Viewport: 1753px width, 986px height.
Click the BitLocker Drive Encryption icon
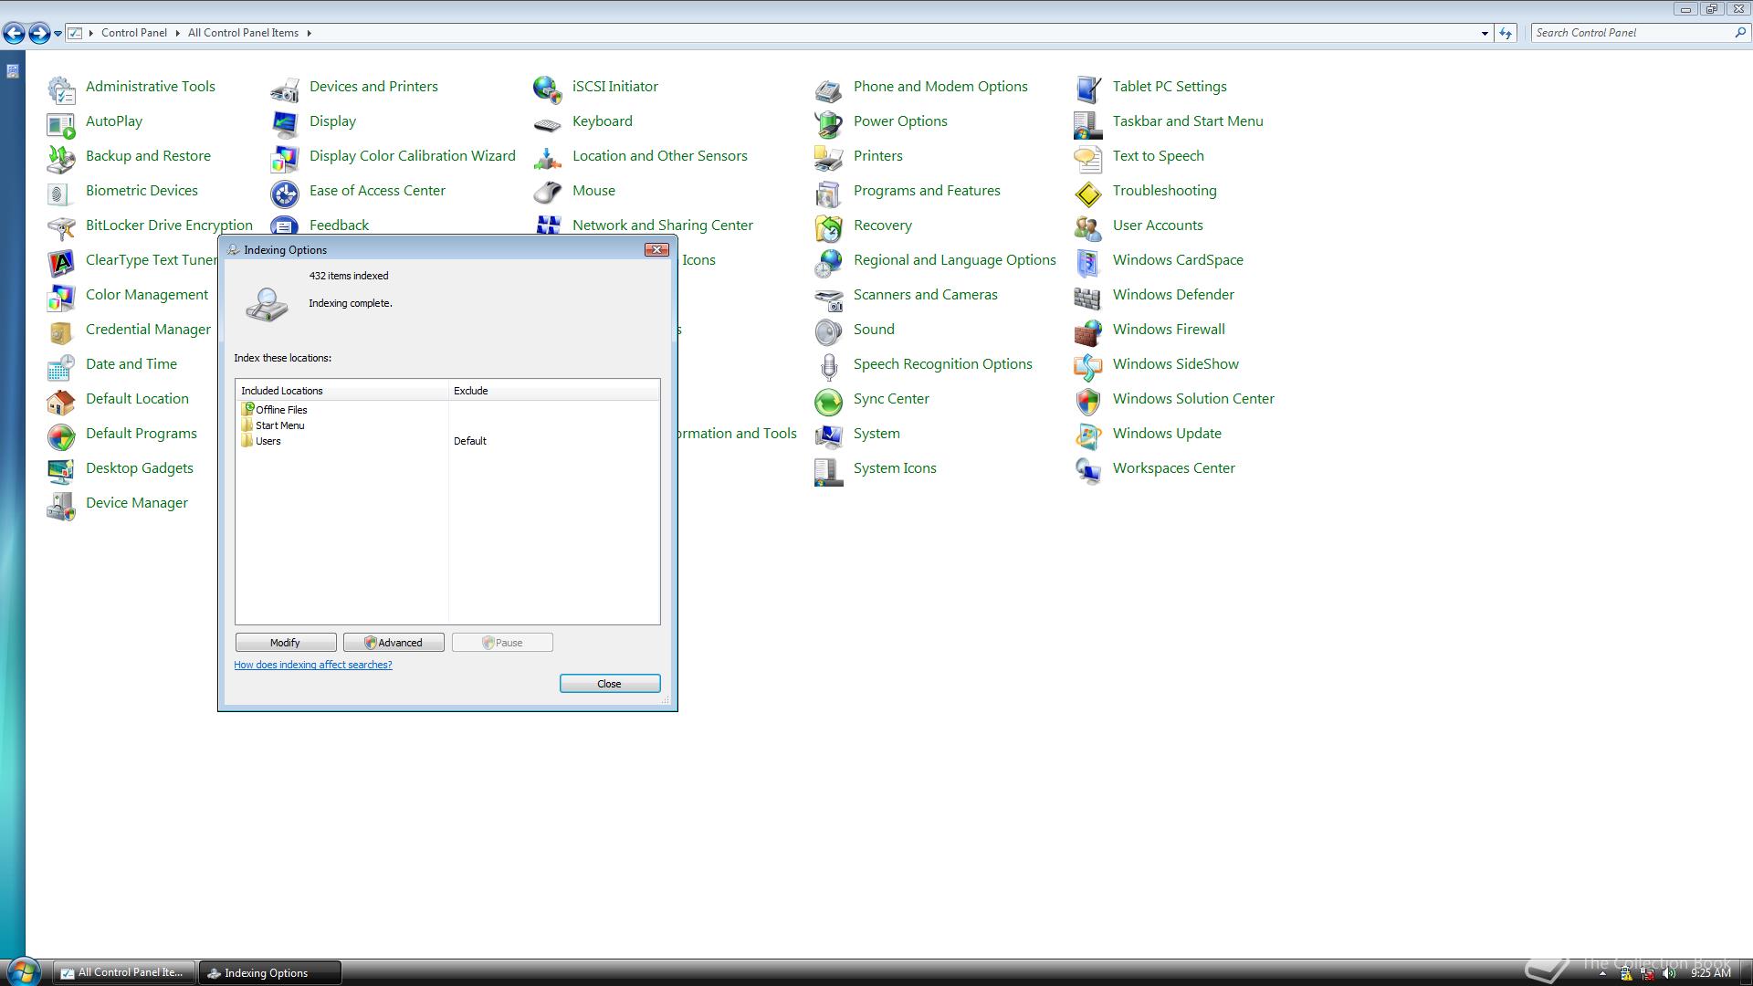click(61, 228)
